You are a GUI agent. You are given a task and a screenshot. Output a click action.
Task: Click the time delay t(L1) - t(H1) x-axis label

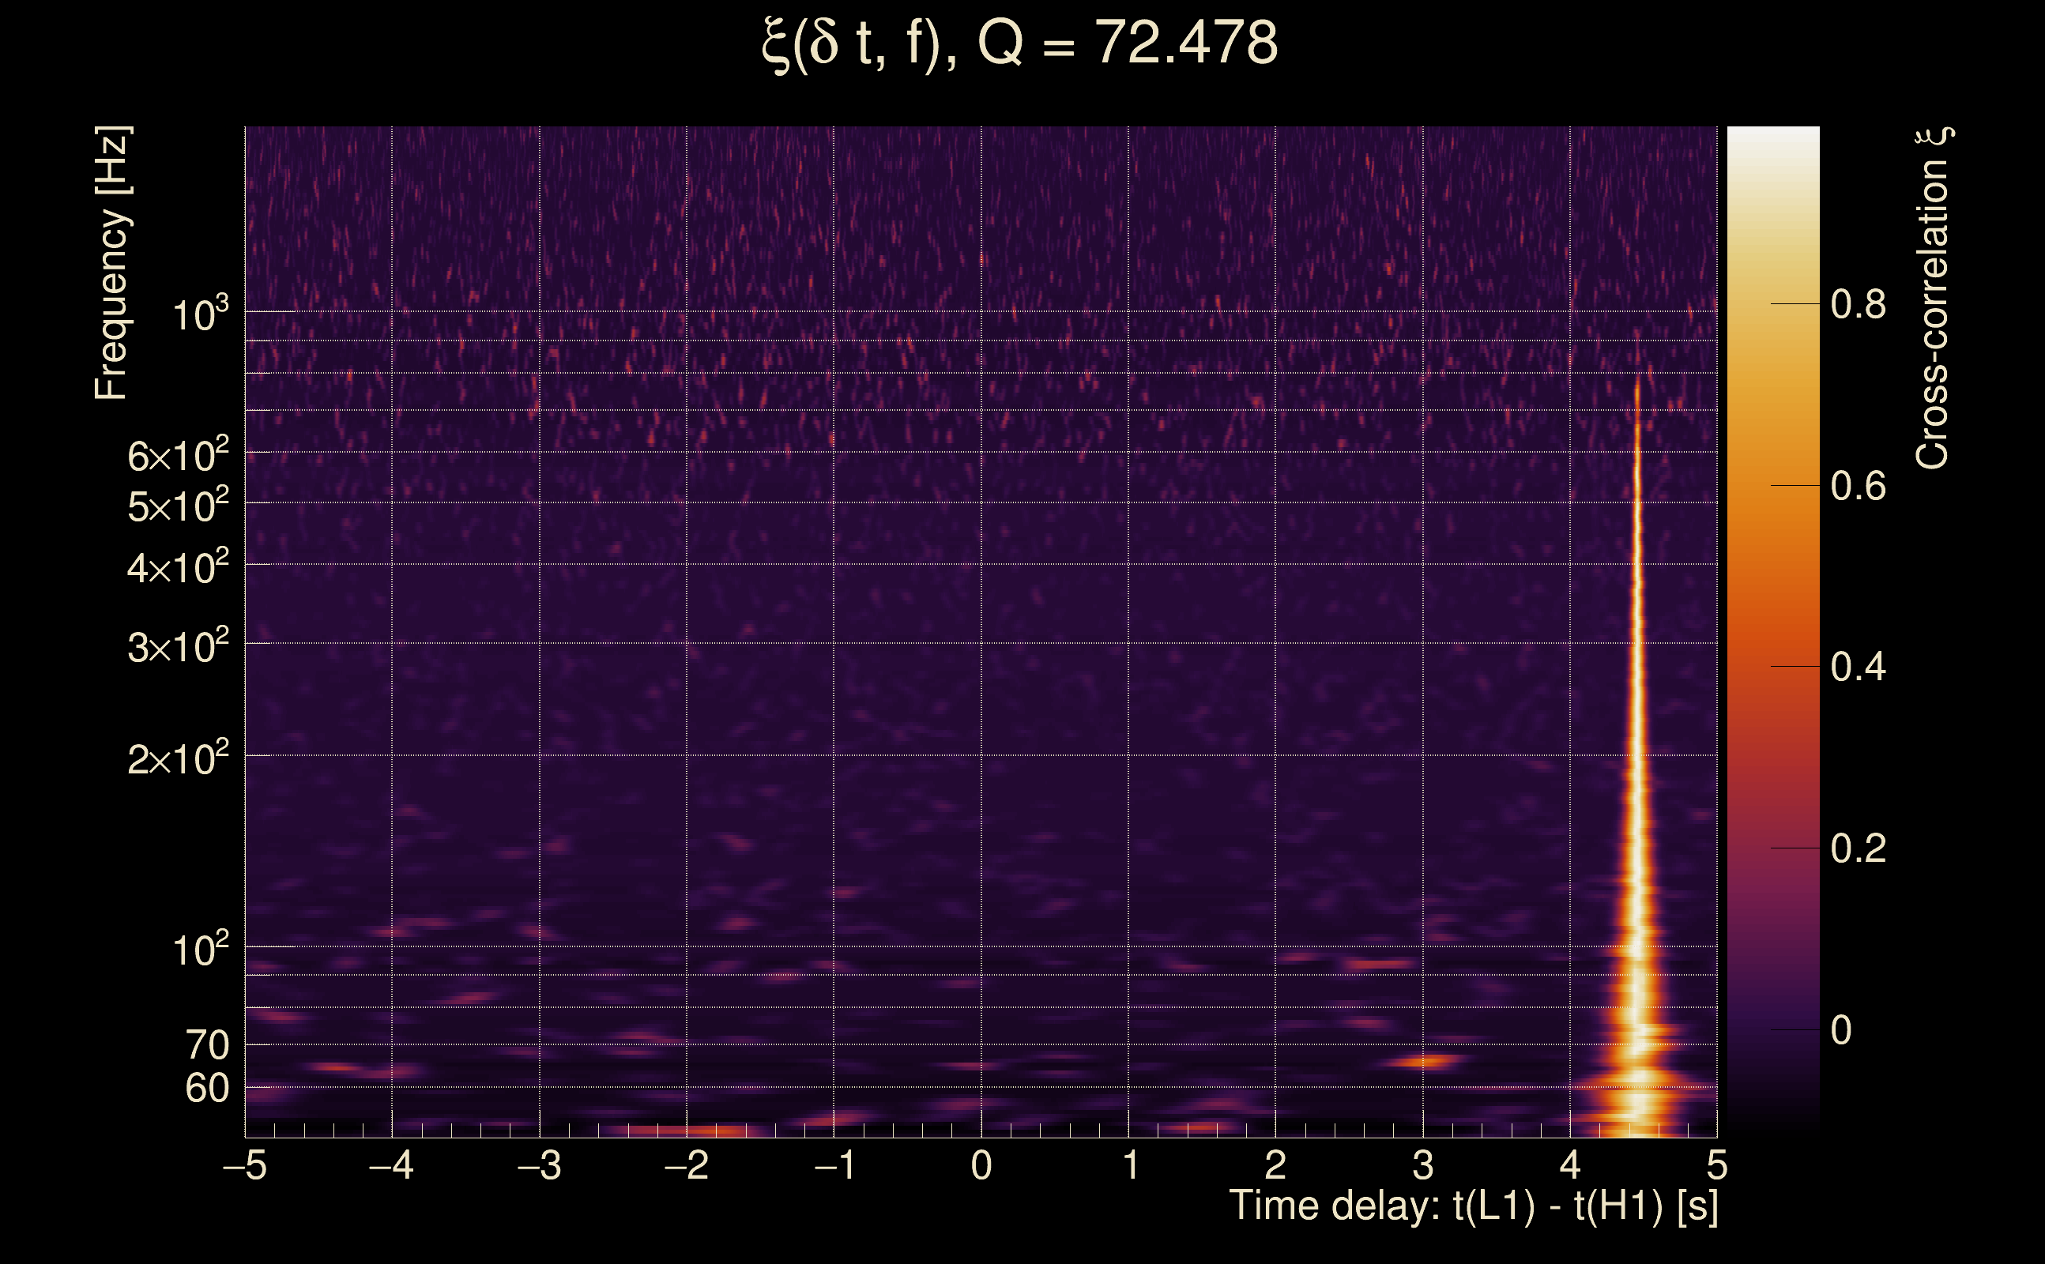tap(1473, 1206)
